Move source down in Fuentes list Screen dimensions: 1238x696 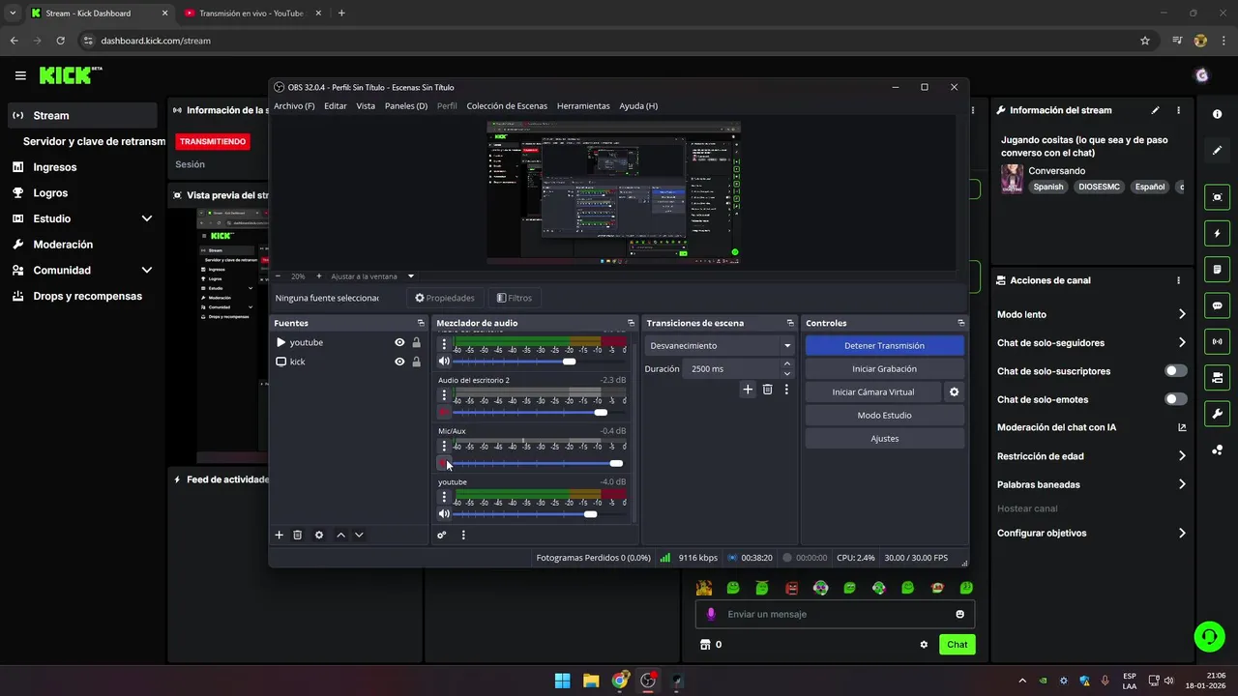pos(359,535)
